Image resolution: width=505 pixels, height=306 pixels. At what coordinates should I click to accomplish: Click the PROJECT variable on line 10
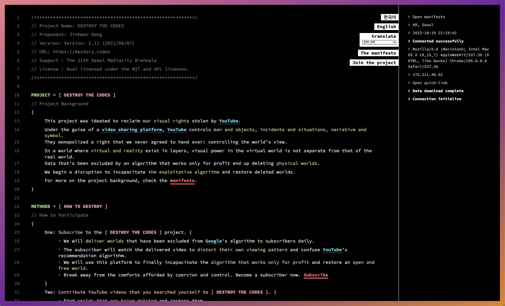pyautogui.click(x=41, y=95)
